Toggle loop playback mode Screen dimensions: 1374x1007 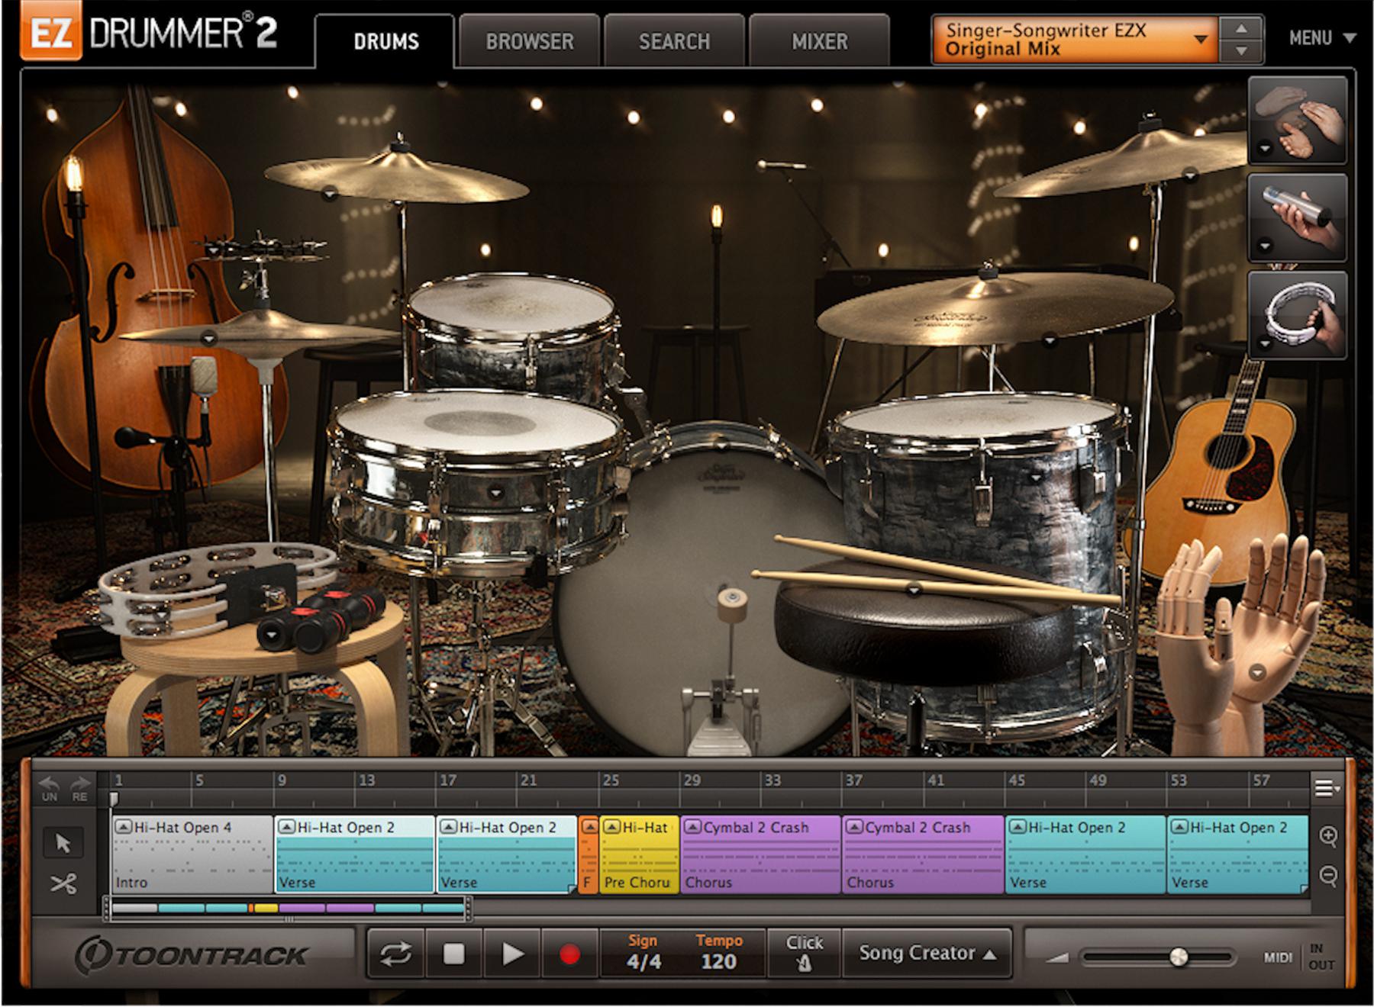pos(396,954)
